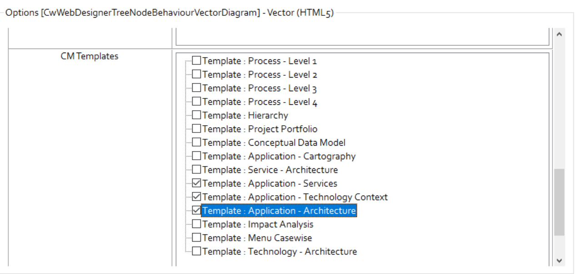Tick the Process - Level 3 template checkbox
Viewport: 576px width, 274px height.
pyautogui.click(x=196, y=88)
